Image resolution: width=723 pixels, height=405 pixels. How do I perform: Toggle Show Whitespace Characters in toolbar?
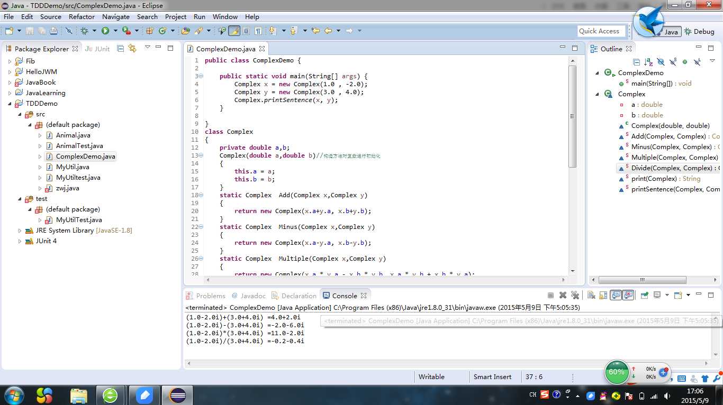click(258, 31)
